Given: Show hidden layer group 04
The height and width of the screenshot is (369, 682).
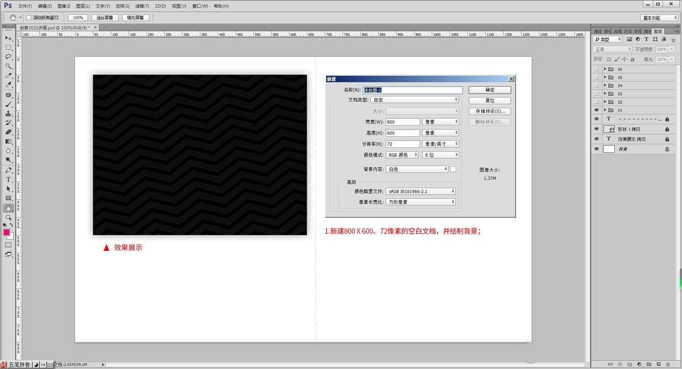Looking at the screenshot, I should [x=596, y=86].
